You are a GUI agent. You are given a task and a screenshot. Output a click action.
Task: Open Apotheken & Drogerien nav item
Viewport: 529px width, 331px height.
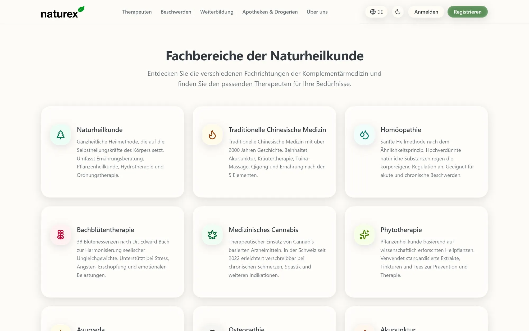pyautogui.click(x=270, y=12)
